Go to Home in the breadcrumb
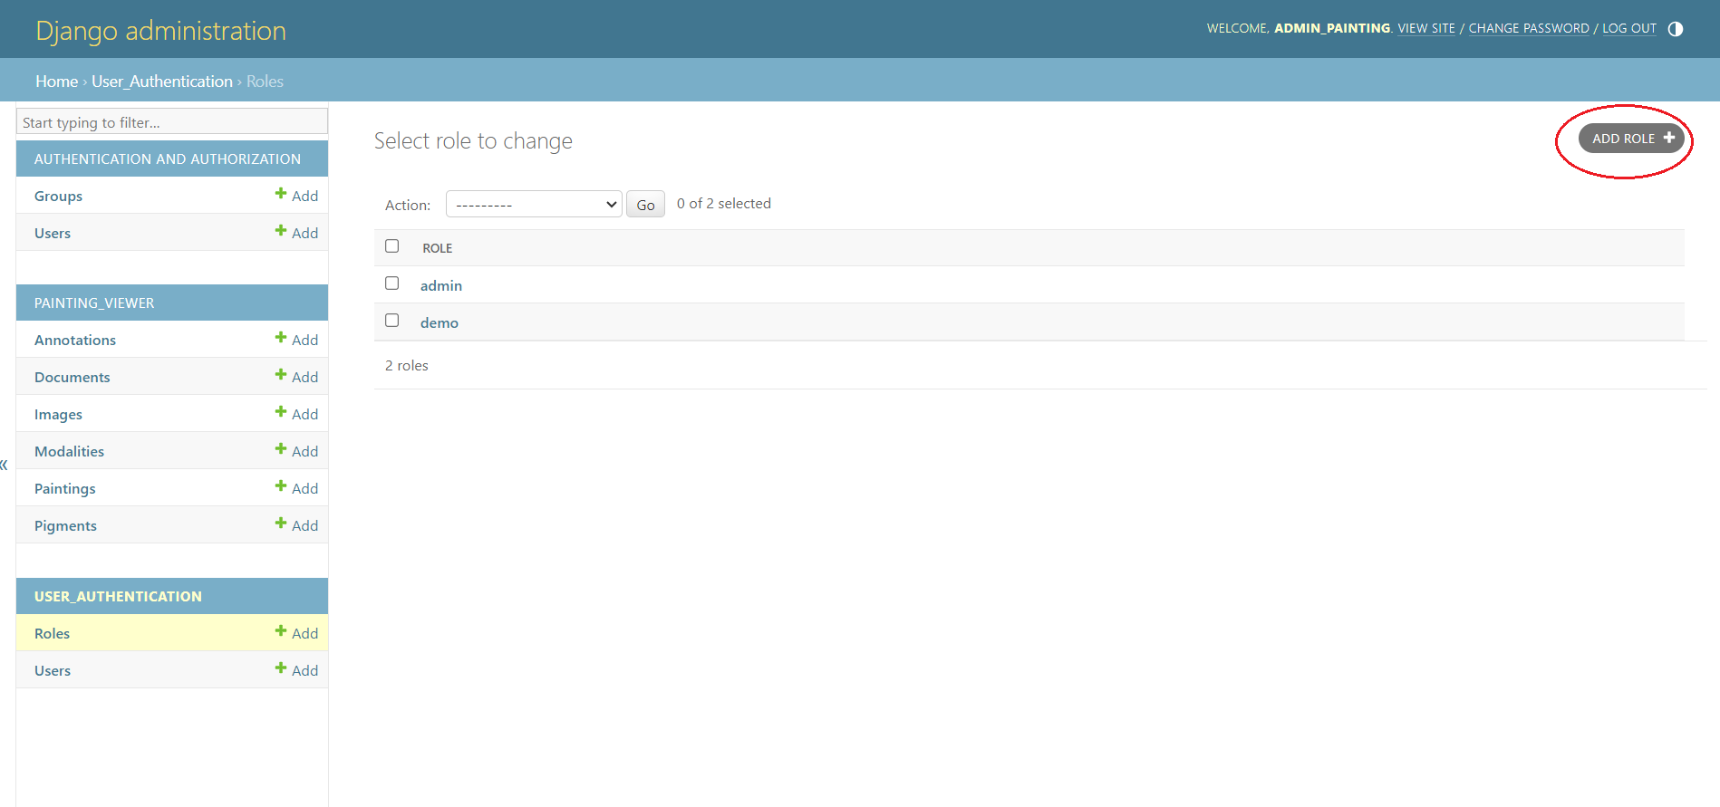 point(56,82)
